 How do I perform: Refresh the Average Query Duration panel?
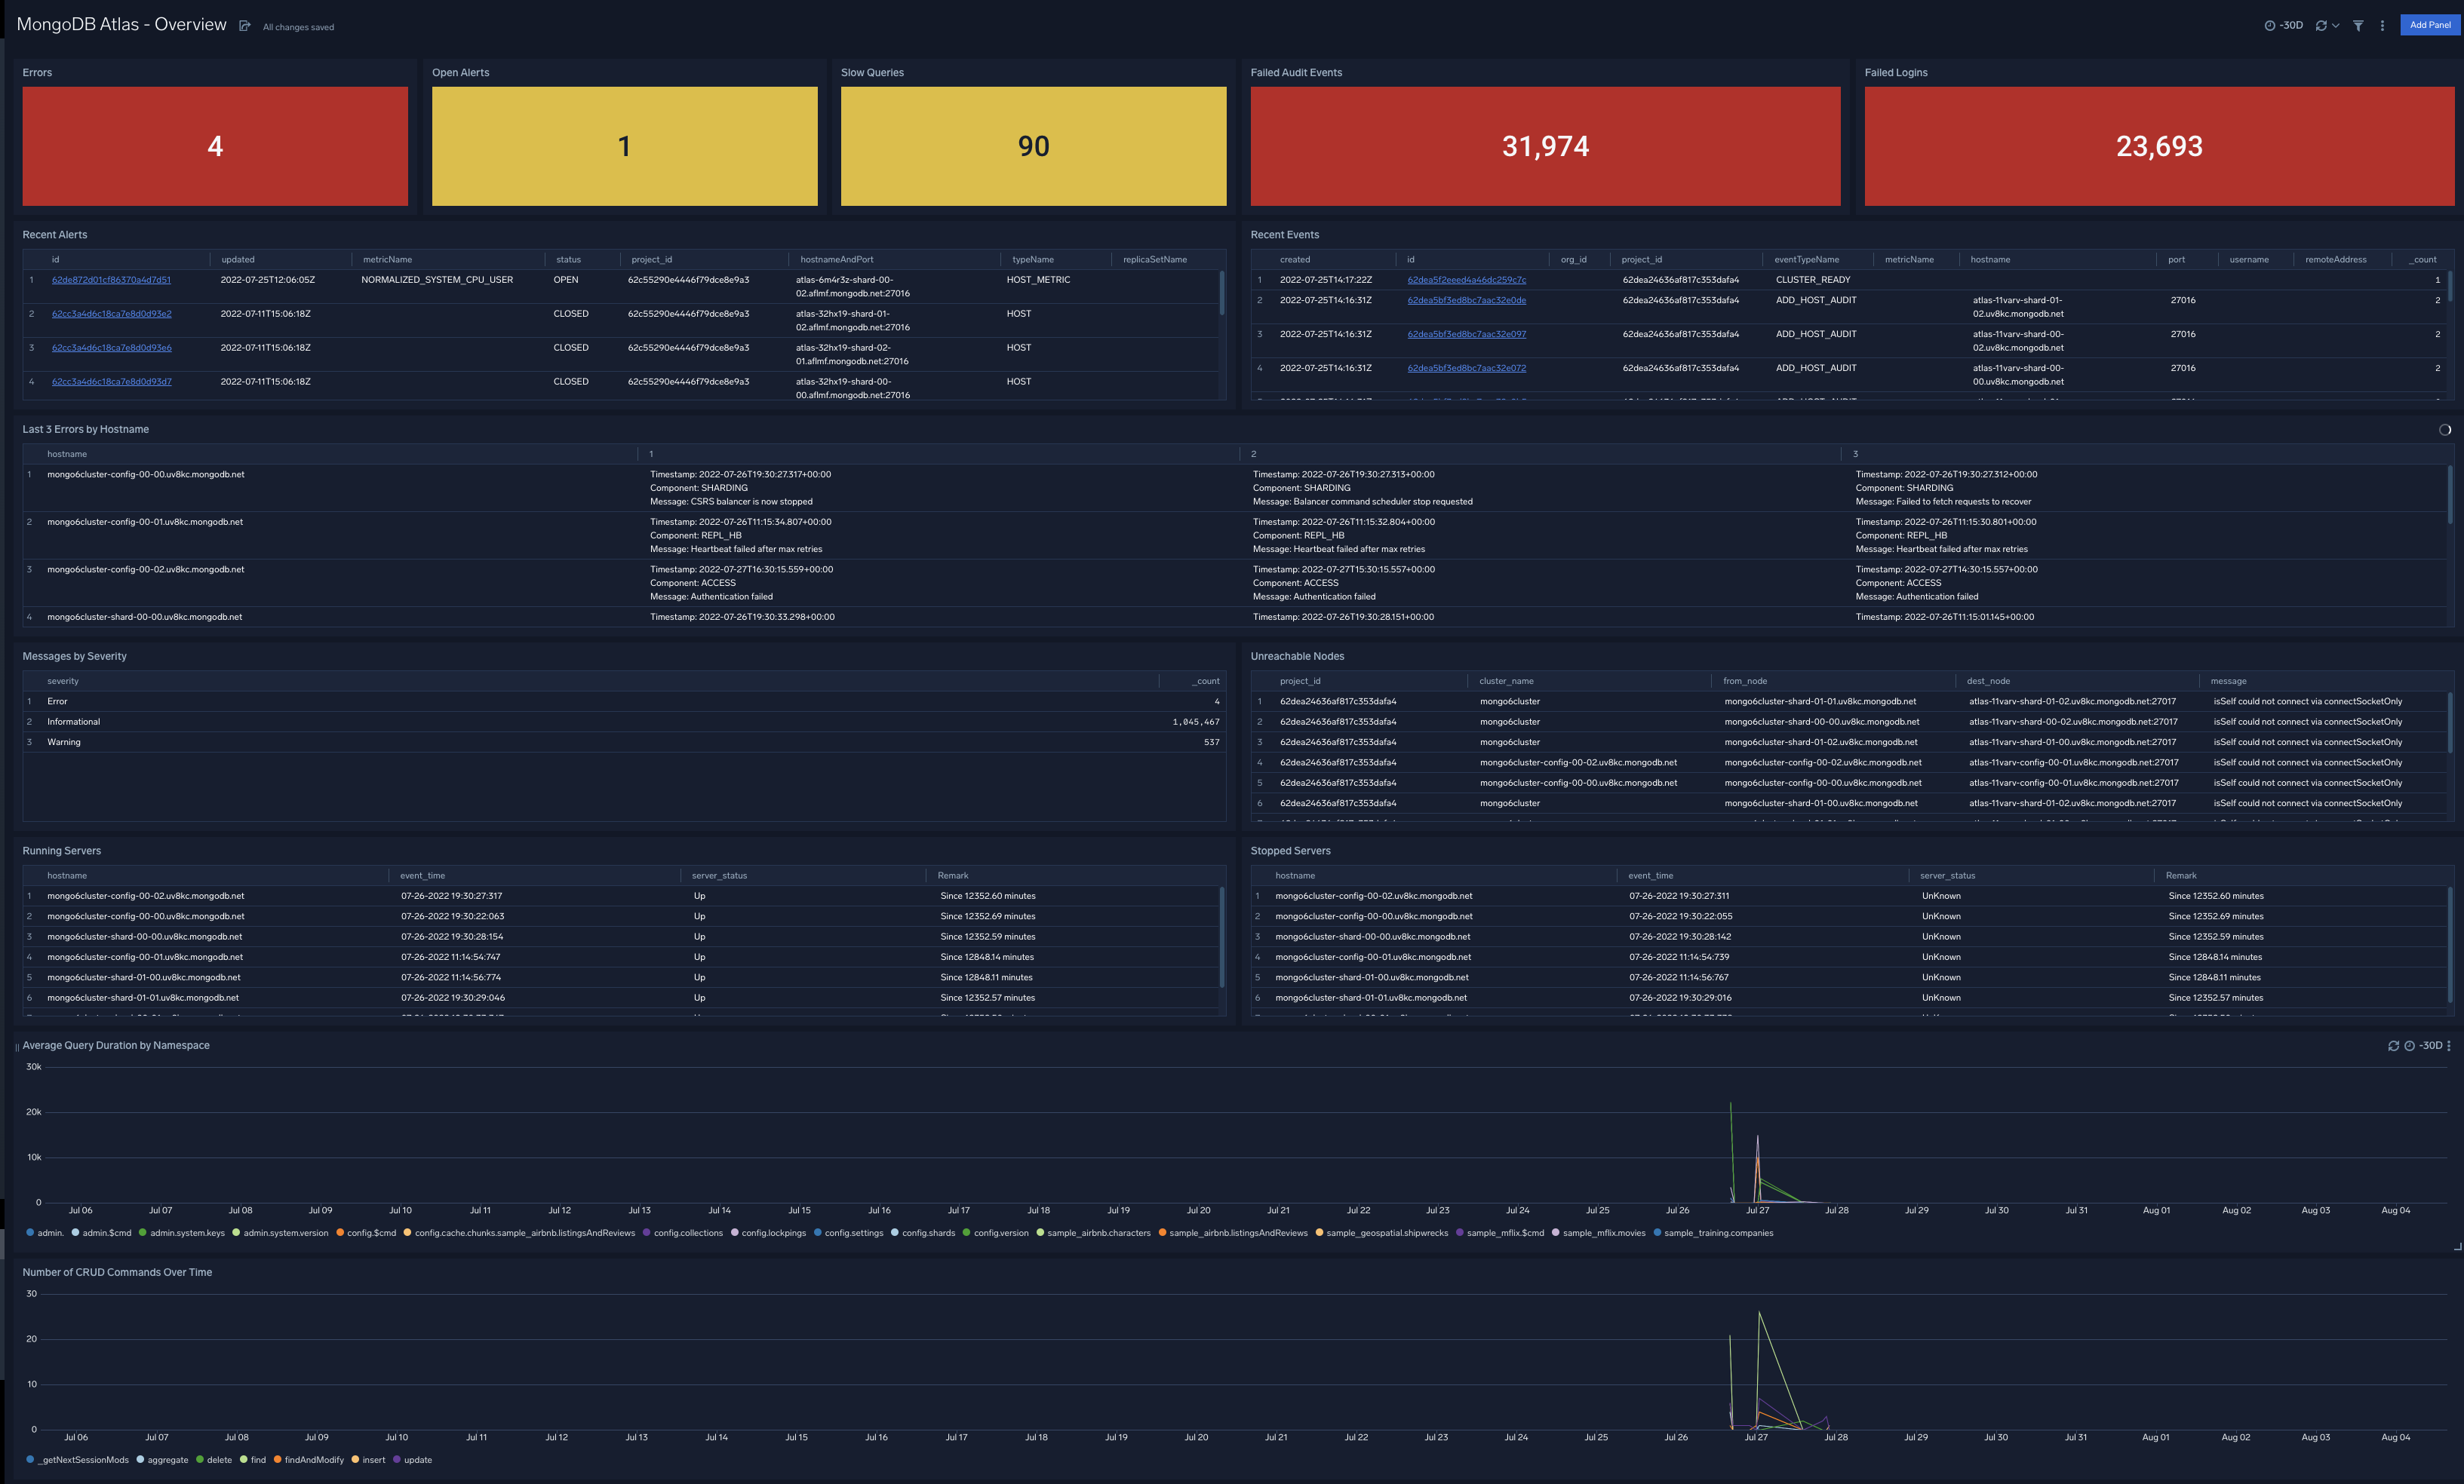click(2394, 1045)
